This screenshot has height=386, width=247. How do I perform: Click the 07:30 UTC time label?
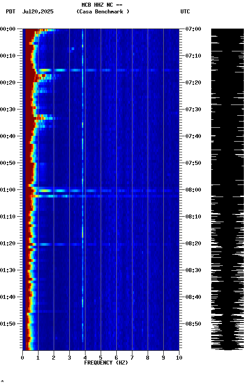point(193,109)
